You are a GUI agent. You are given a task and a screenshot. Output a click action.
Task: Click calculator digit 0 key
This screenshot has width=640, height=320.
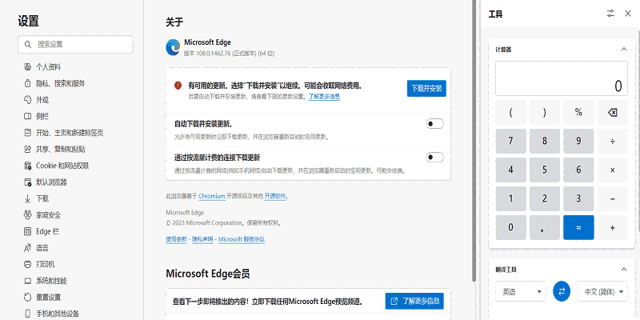click(510, 227)
